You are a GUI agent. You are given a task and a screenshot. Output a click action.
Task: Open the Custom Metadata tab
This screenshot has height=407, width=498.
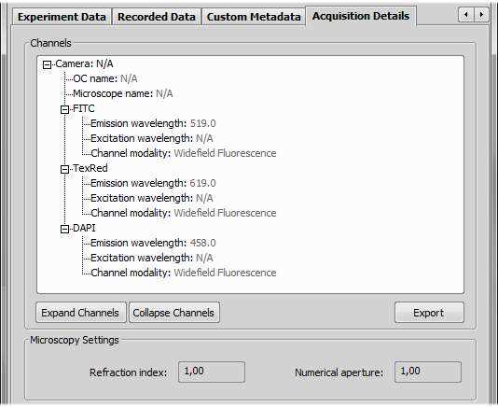(254, 17)
